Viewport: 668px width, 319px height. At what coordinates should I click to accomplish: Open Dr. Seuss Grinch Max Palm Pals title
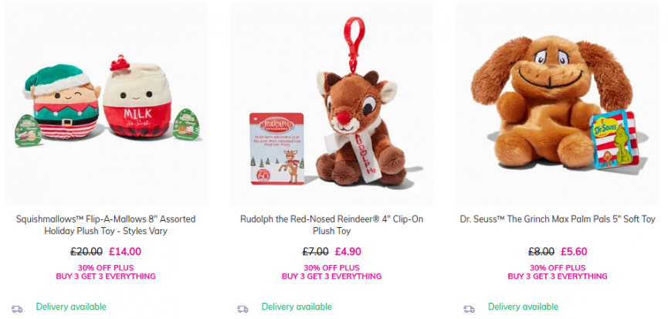(x=558, y=219)
